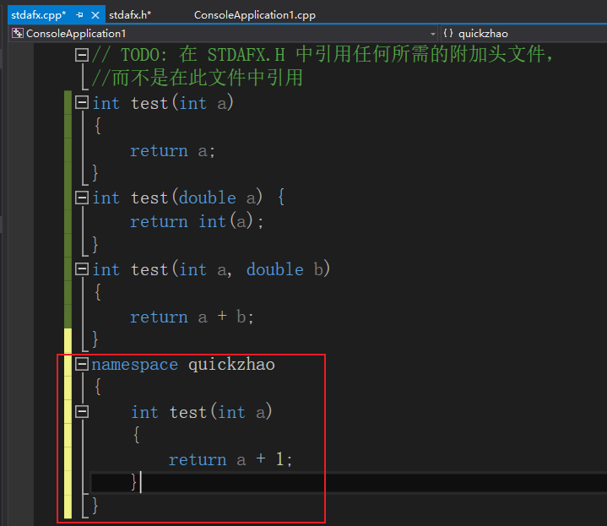Click the 'return a + 1;' line
Screen dimensions: 607x526
(x=230, y=460)
